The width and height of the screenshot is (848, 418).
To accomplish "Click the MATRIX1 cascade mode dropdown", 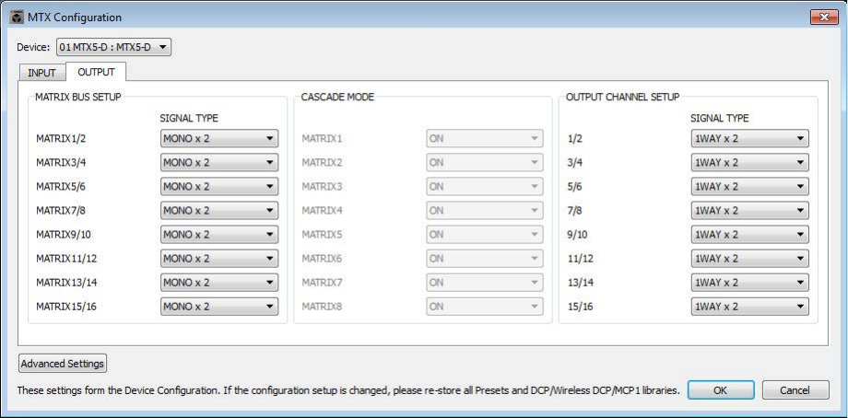I will point(485,138).
